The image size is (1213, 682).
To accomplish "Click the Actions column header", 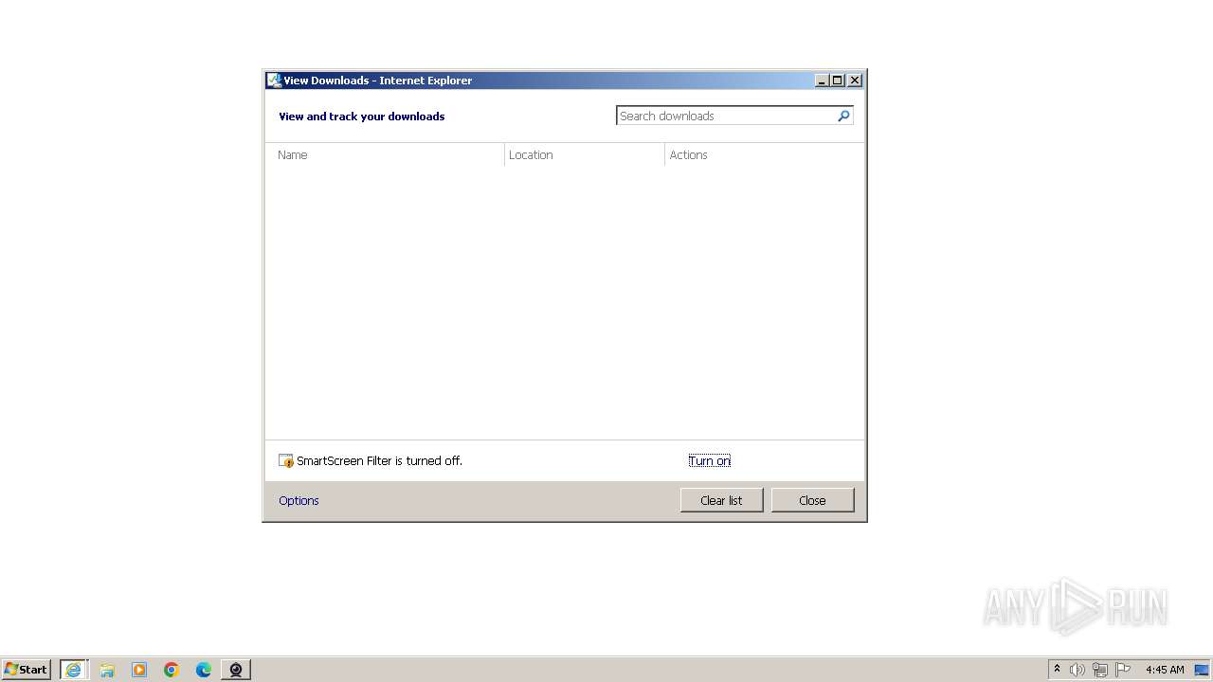I will (x=764, y=155).
